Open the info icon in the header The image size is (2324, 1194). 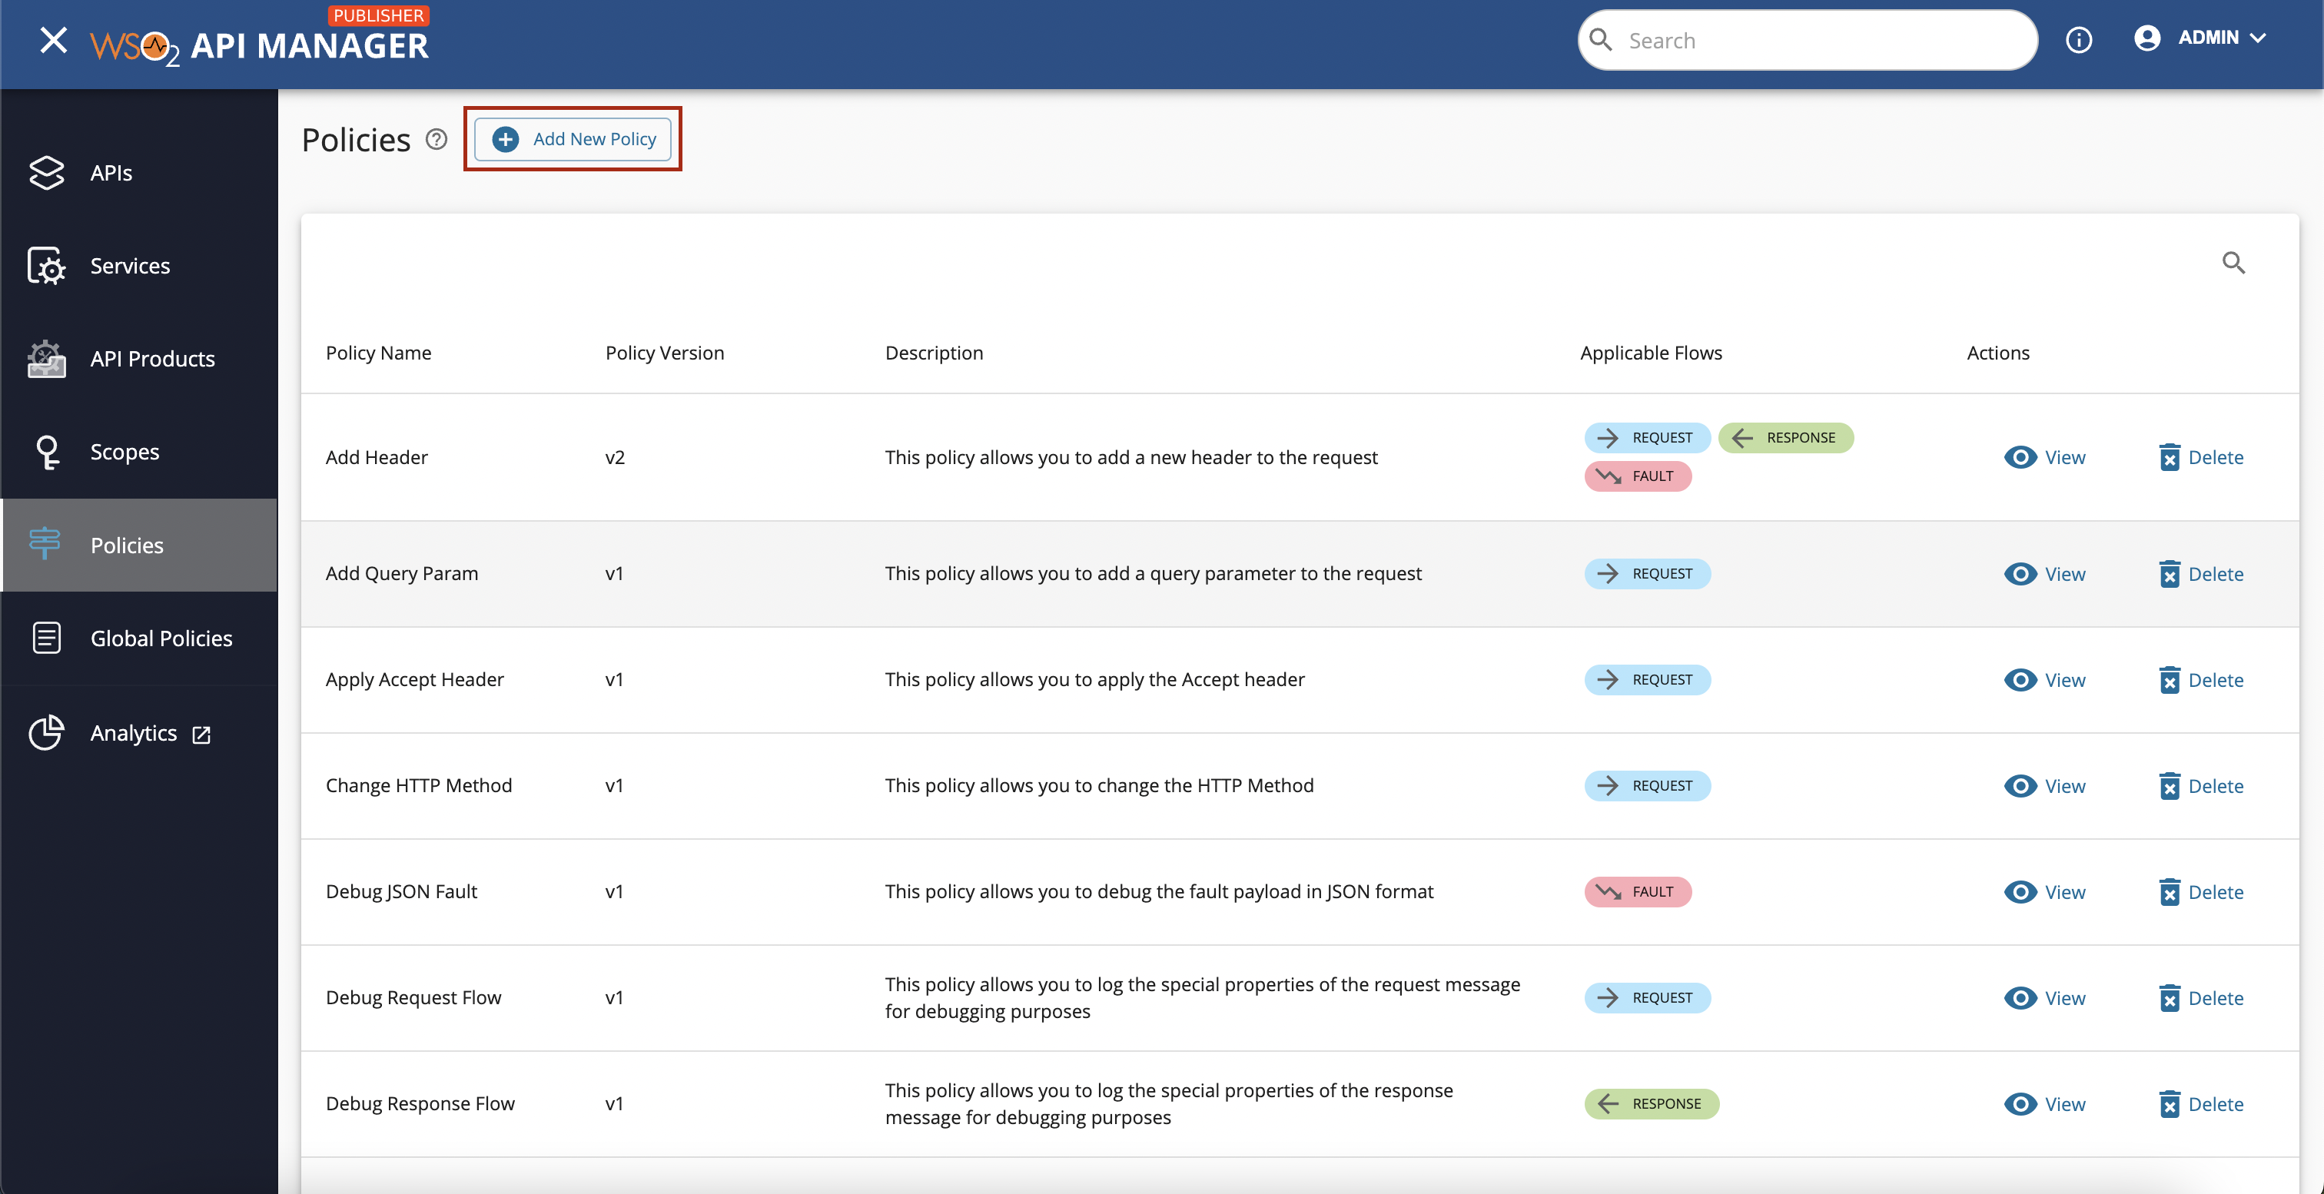click(2079, 40)
